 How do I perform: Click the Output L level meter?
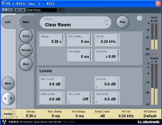pos(152,84)
